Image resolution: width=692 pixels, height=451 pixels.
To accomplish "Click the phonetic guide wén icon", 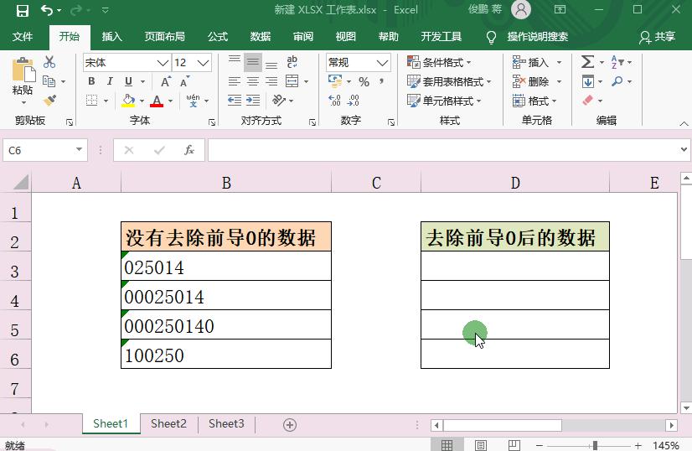I will tap(193, 101).
